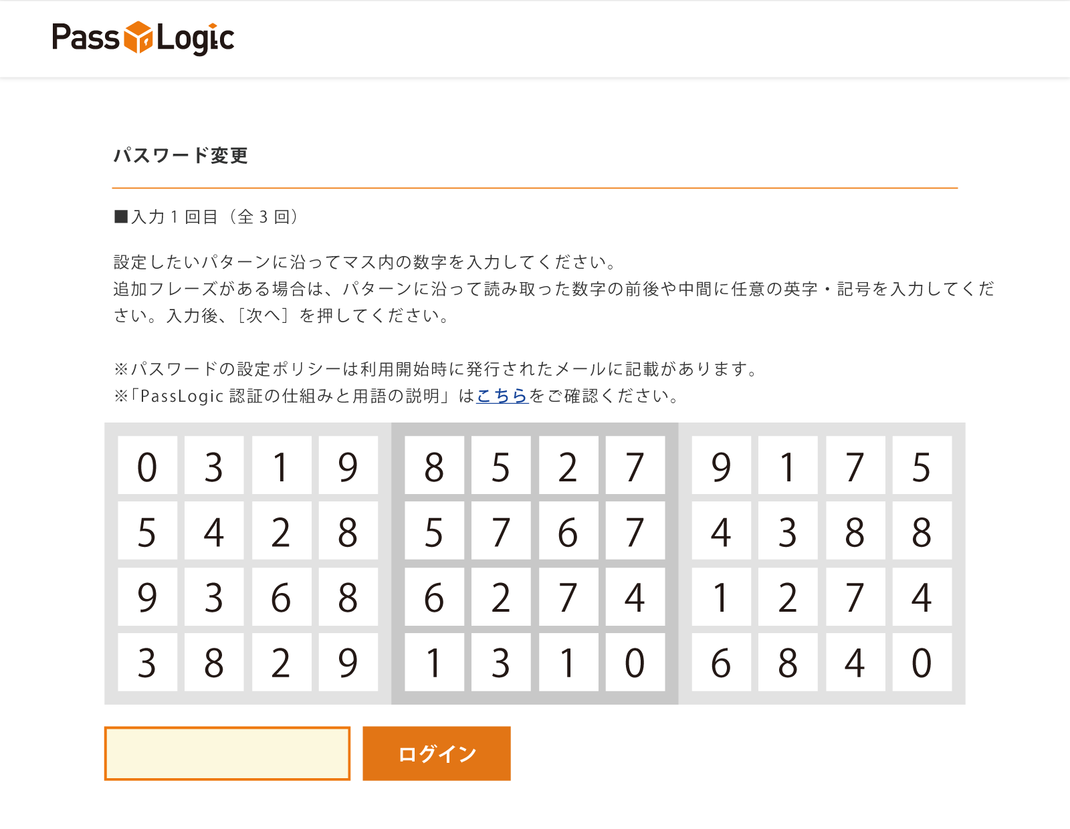Pick the 6 cell in right block

point(721,663)
